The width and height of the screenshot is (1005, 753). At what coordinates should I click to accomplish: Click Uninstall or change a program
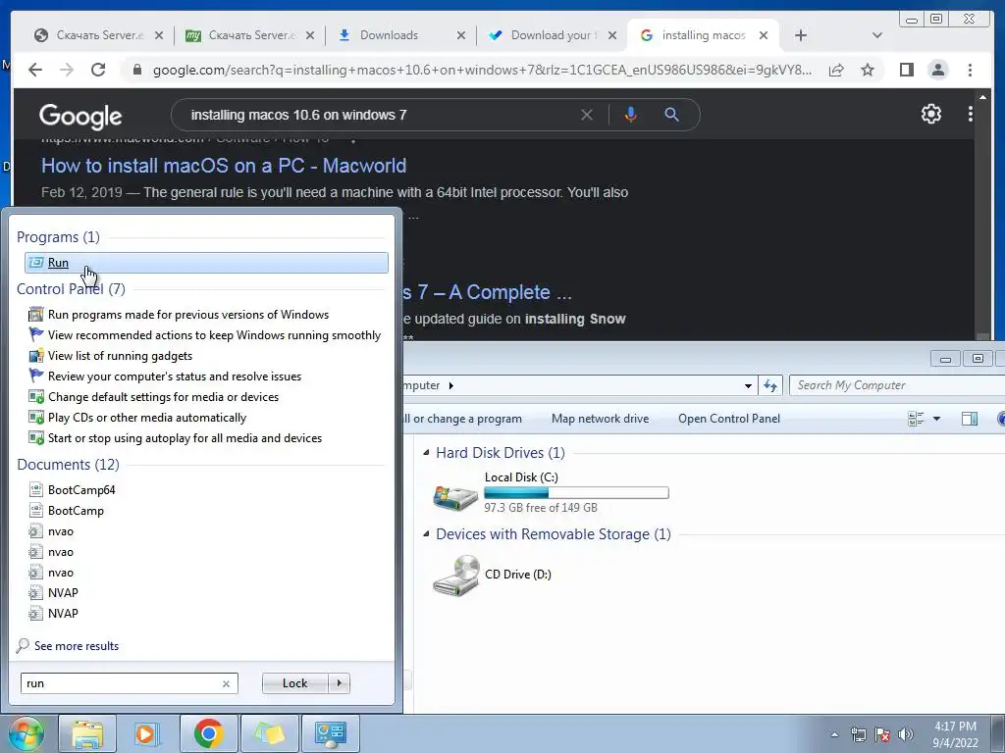463,419
